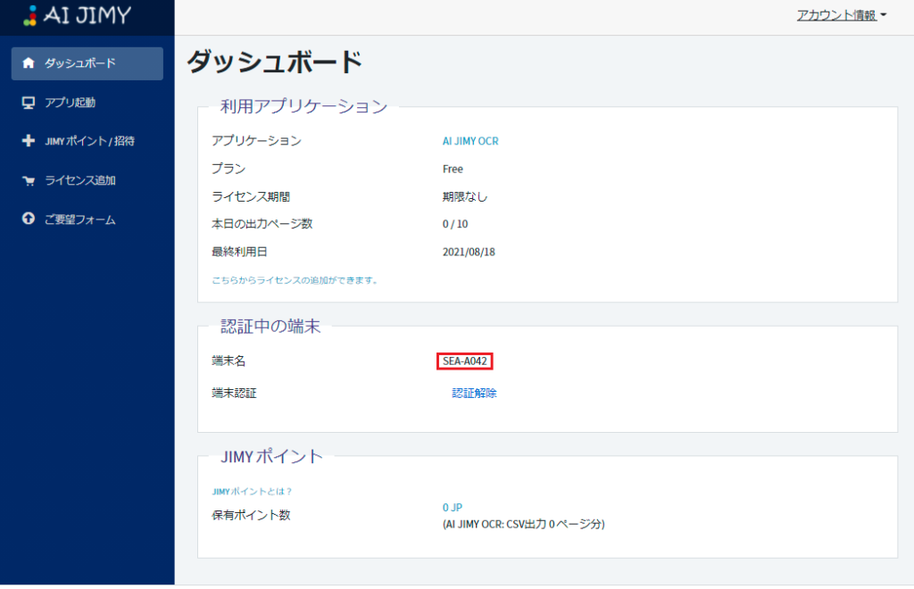The image size is (914, 589).
Task: Click the ダッシュボード page heading
Action: click(x=275, y=62)
